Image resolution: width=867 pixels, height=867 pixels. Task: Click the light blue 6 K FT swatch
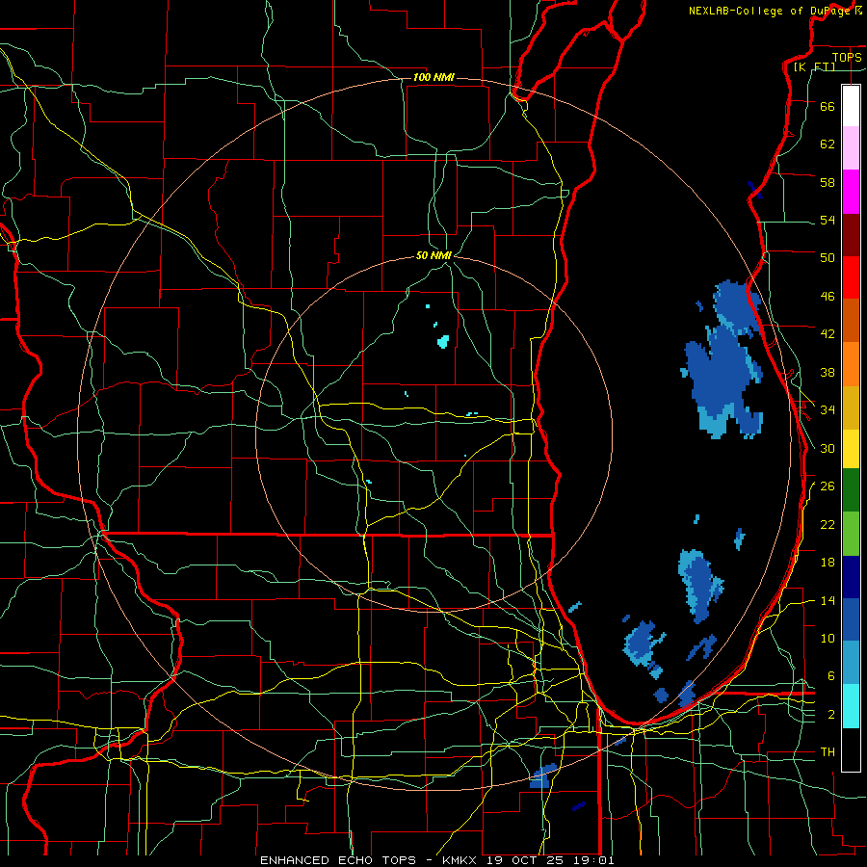pos(851,663)
